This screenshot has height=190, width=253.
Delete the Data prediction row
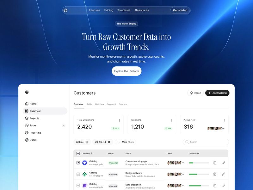pos(215,186)
